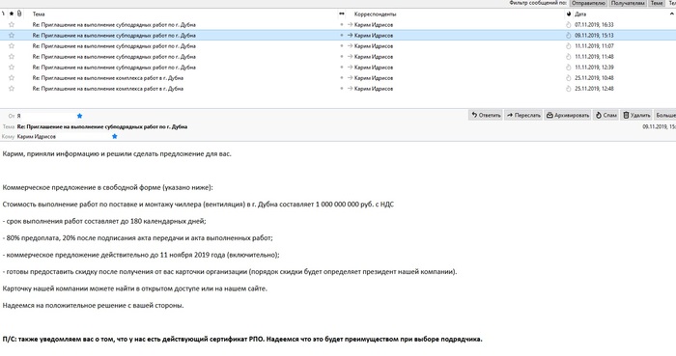Star the message dated 25.11.2019, 12:48
This screenshot has width=676, height=356.
click(x=12, y=88)
